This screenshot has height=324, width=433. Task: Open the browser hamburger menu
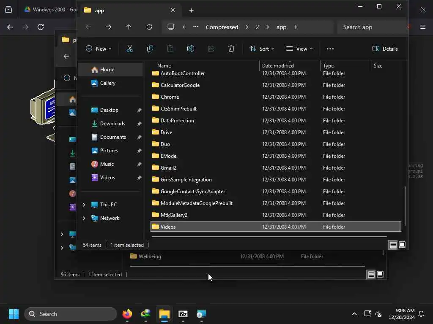[423, 27]
